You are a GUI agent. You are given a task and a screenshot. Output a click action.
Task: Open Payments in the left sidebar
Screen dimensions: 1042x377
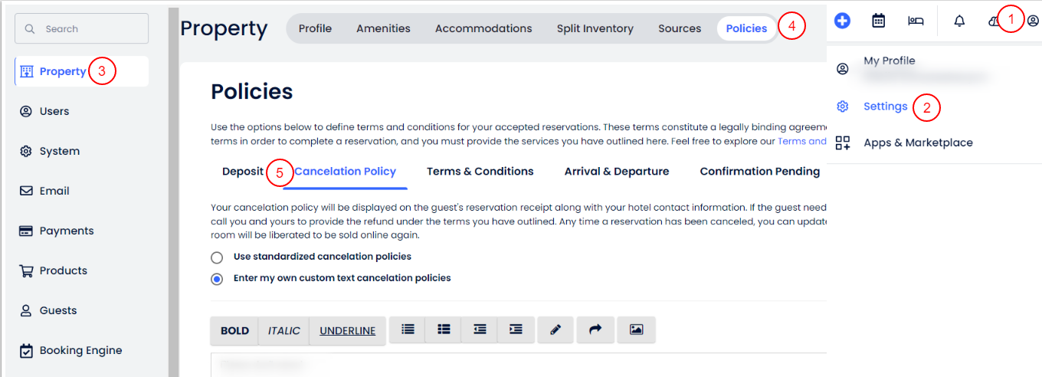(67, 231)
